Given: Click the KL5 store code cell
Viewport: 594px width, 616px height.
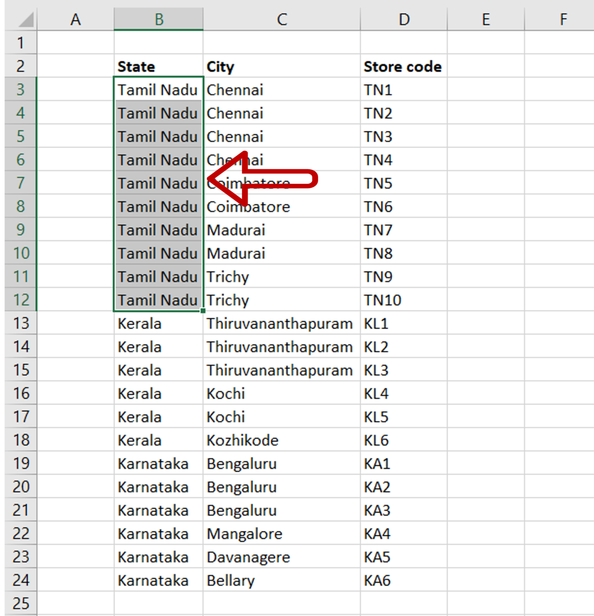Looking at the screenshot, I should [404, 416].
